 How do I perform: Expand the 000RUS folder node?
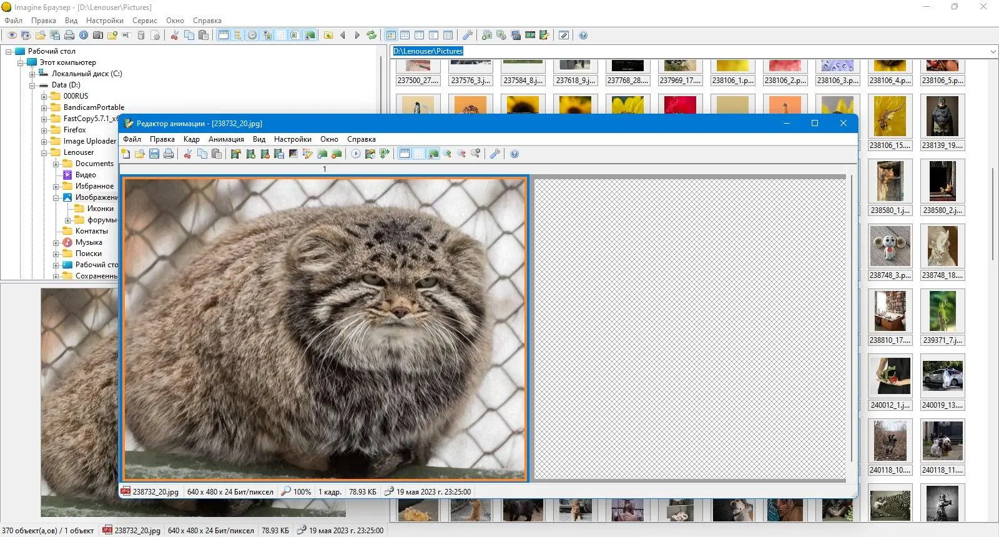pyautogui.click(x=44, y=96)
